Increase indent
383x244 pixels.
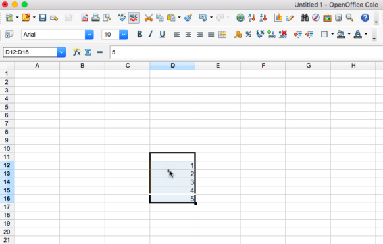coord(309,35)
